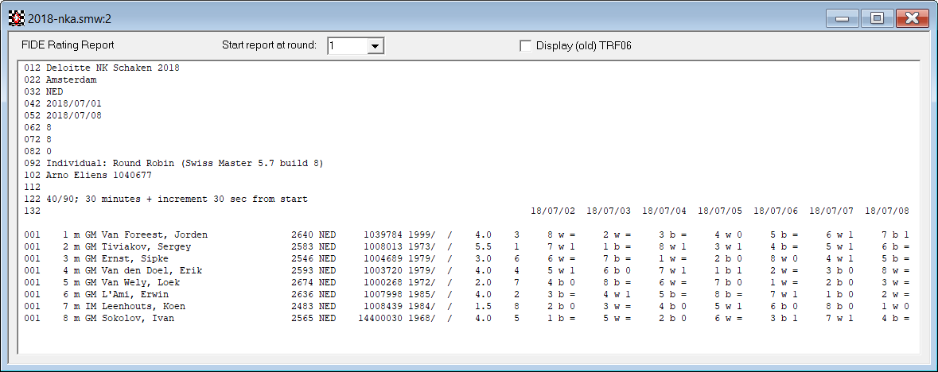The height and width of the screenshot is (372, 938).
Task: Click Van Foreest's first round result '8 w ='
Action: [x=561, y=235]
